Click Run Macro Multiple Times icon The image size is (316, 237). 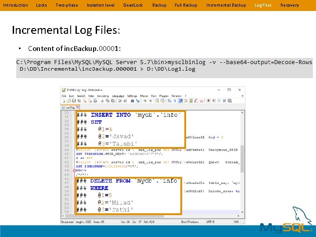(x=225, y=101)
